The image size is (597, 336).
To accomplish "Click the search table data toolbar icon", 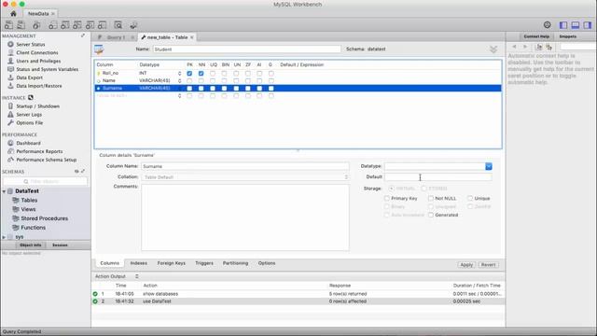I will pos(118,25).
